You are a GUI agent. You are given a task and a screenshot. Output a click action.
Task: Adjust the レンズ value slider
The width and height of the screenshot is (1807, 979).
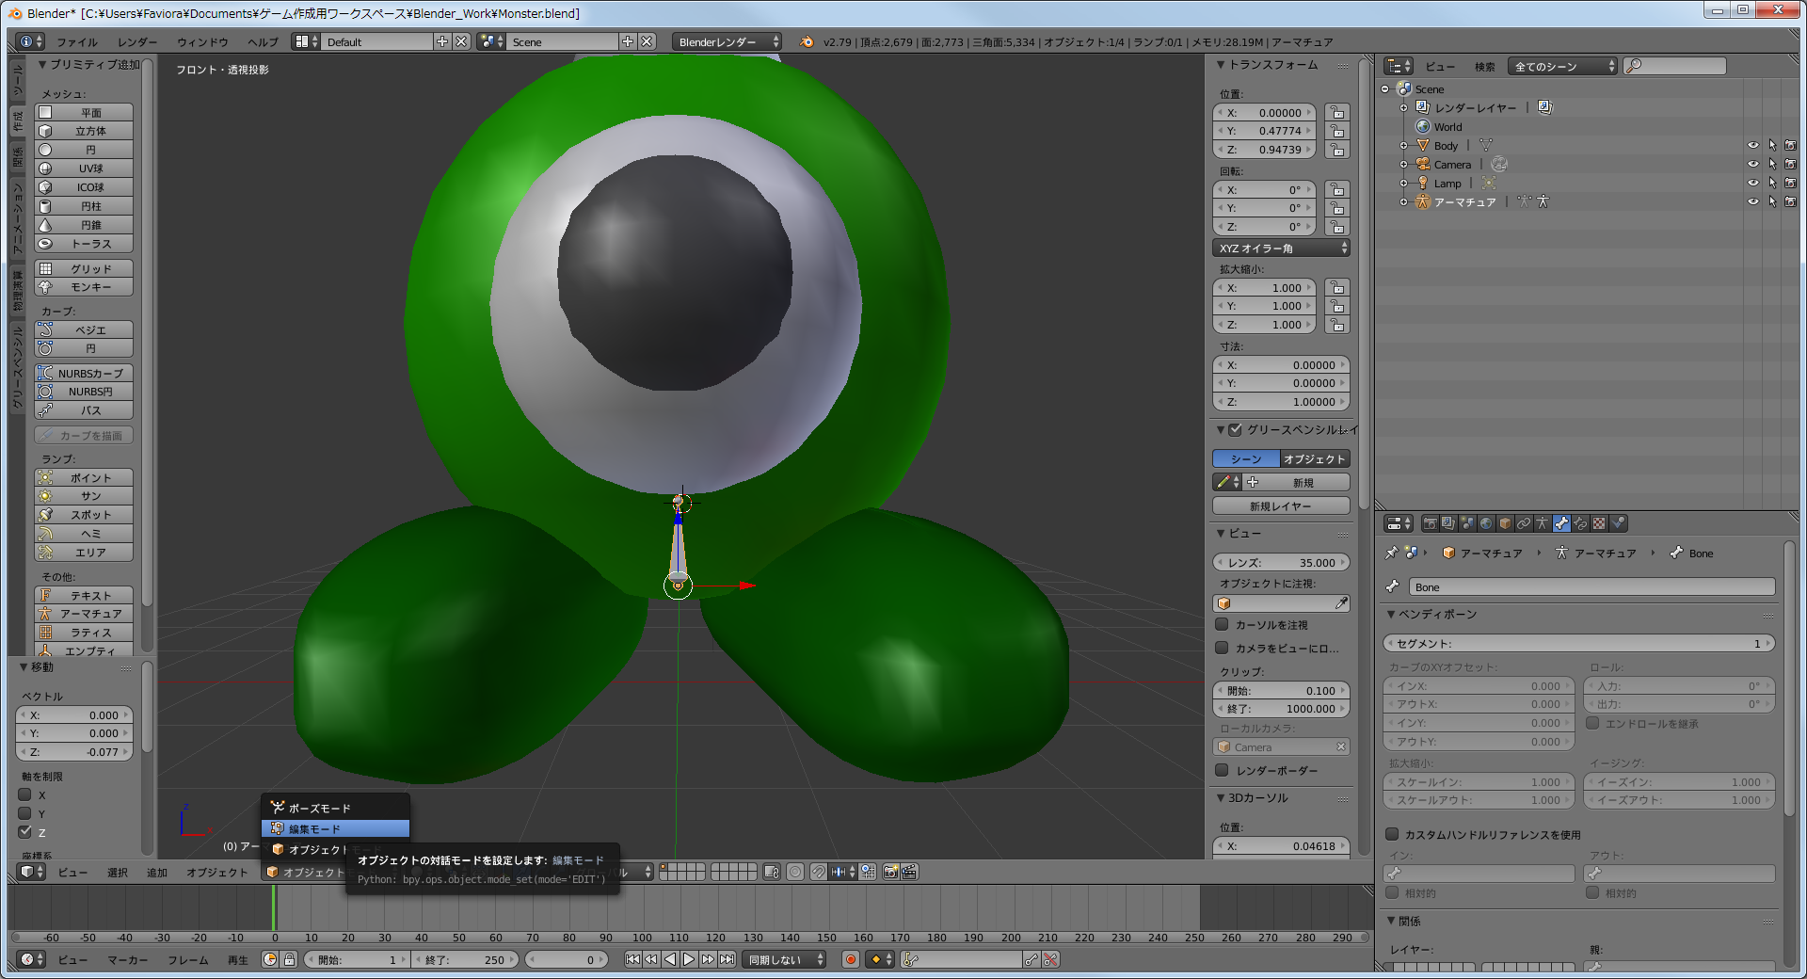[1281, 562]
